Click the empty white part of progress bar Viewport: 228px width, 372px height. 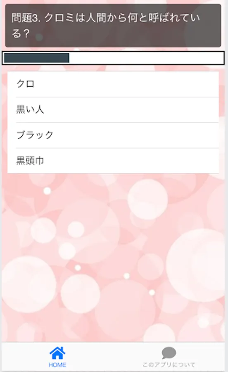point(146,58)
